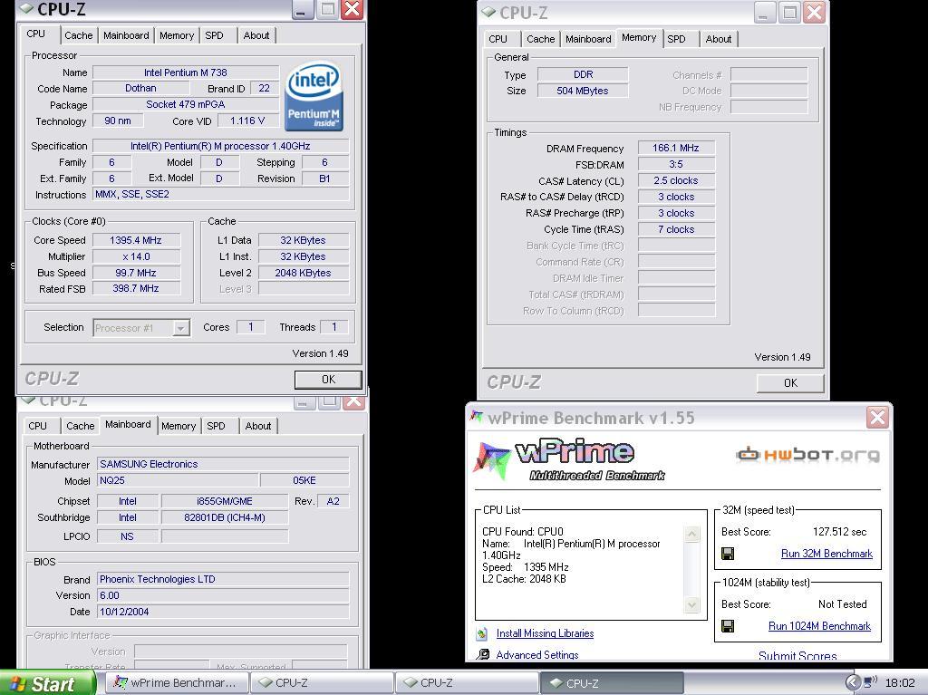
Task: Click the memory Size value 504 MBytes
Action: 583,91
